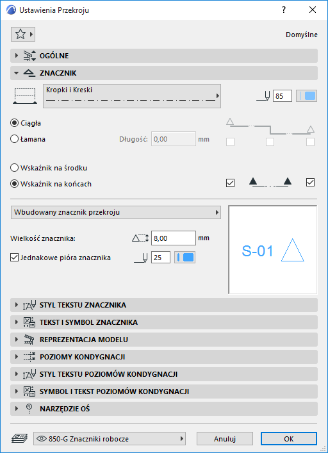Click the STYL TEKSTU POZIOMÓW KONDYGNACJI icon
The height and width of the screenshot is (453, 328).
[x=29, y=374]
